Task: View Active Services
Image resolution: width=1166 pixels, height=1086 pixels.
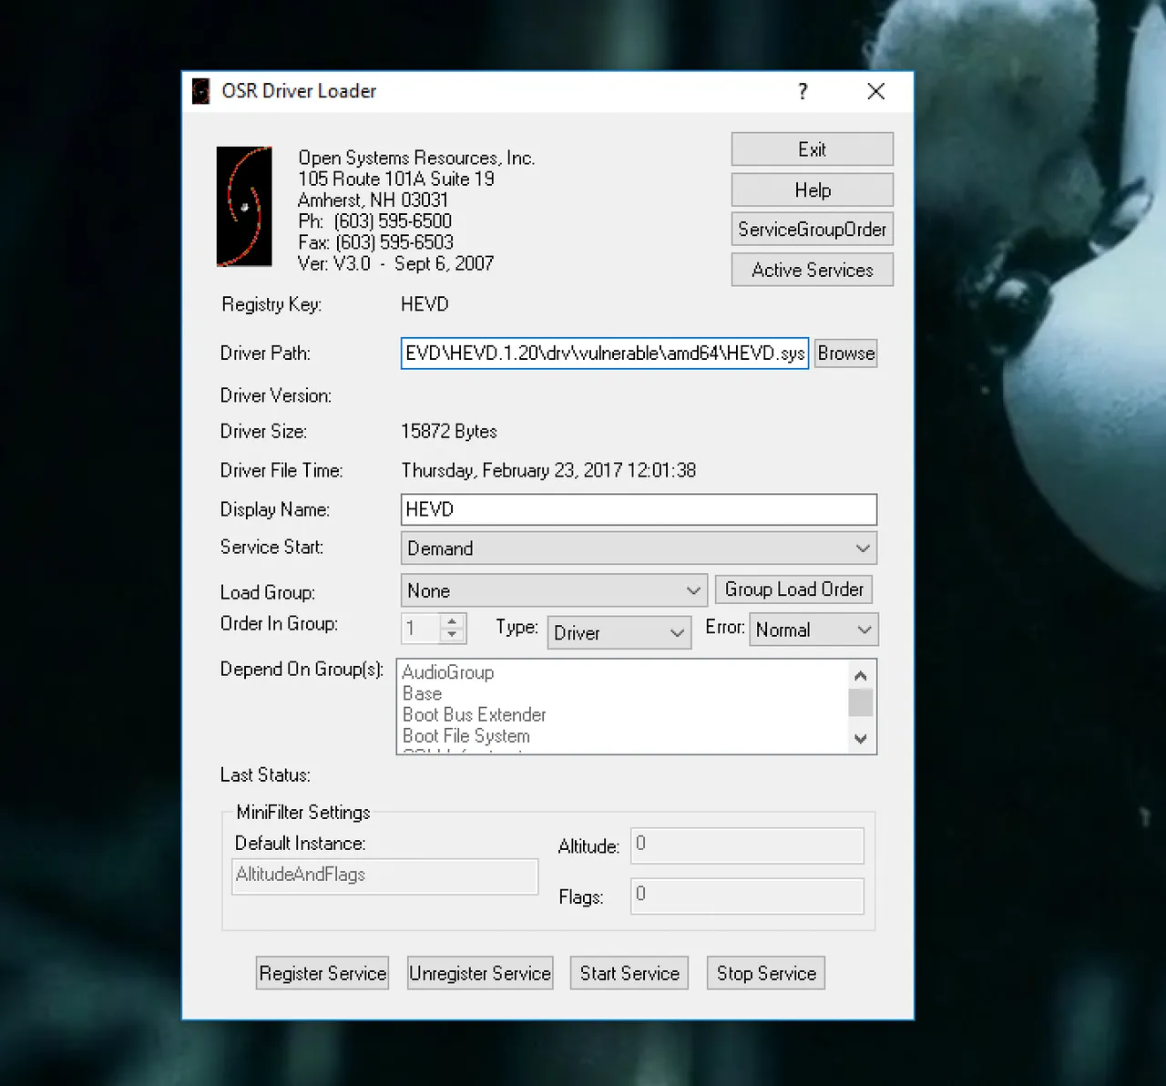Action: (x=813, y=270)
